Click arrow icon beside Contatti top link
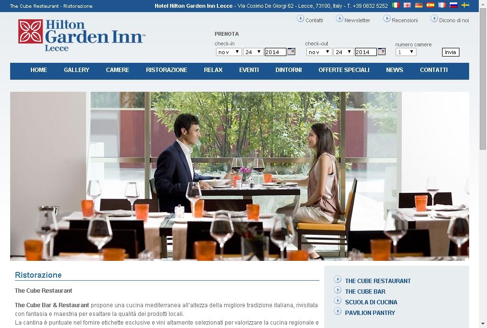 (x=301, y=19)
